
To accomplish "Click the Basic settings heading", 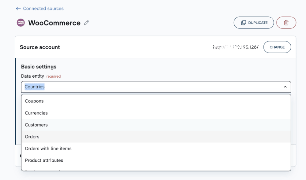I will click(x=39, y=67).
